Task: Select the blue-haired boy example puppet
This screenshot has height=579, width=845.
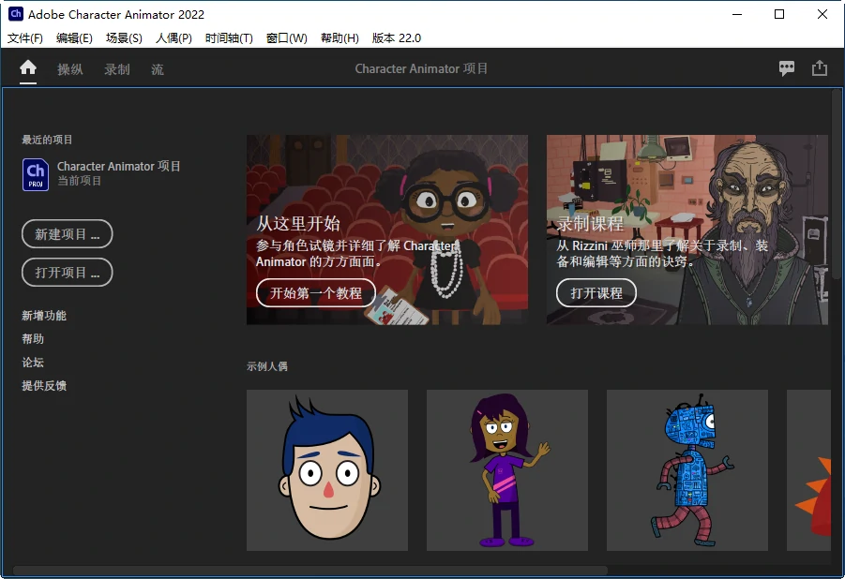Action: coord(327,470)
